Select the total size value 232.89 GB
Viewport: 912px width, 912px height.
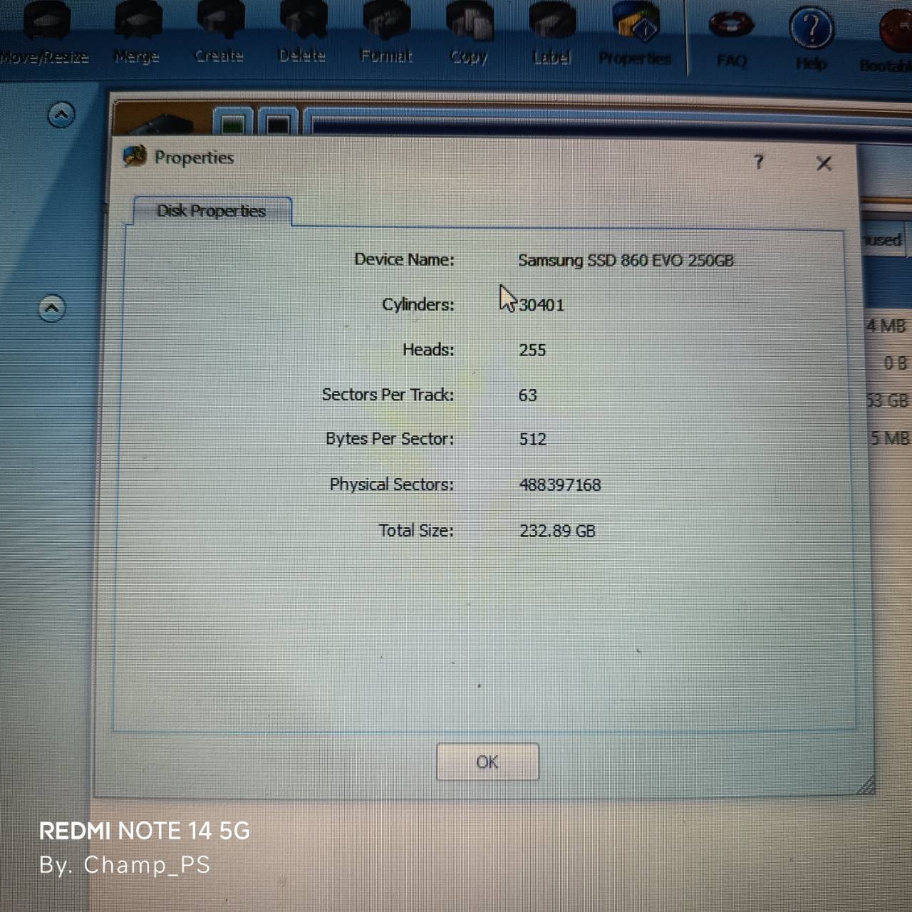(557, 531)
